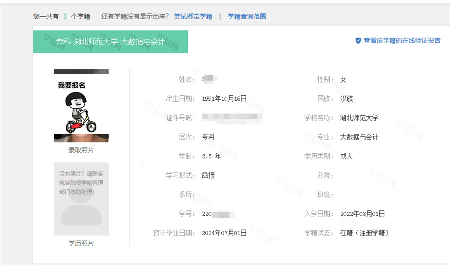
Task: Click the 班级 label
Action: tap(325, 195)
